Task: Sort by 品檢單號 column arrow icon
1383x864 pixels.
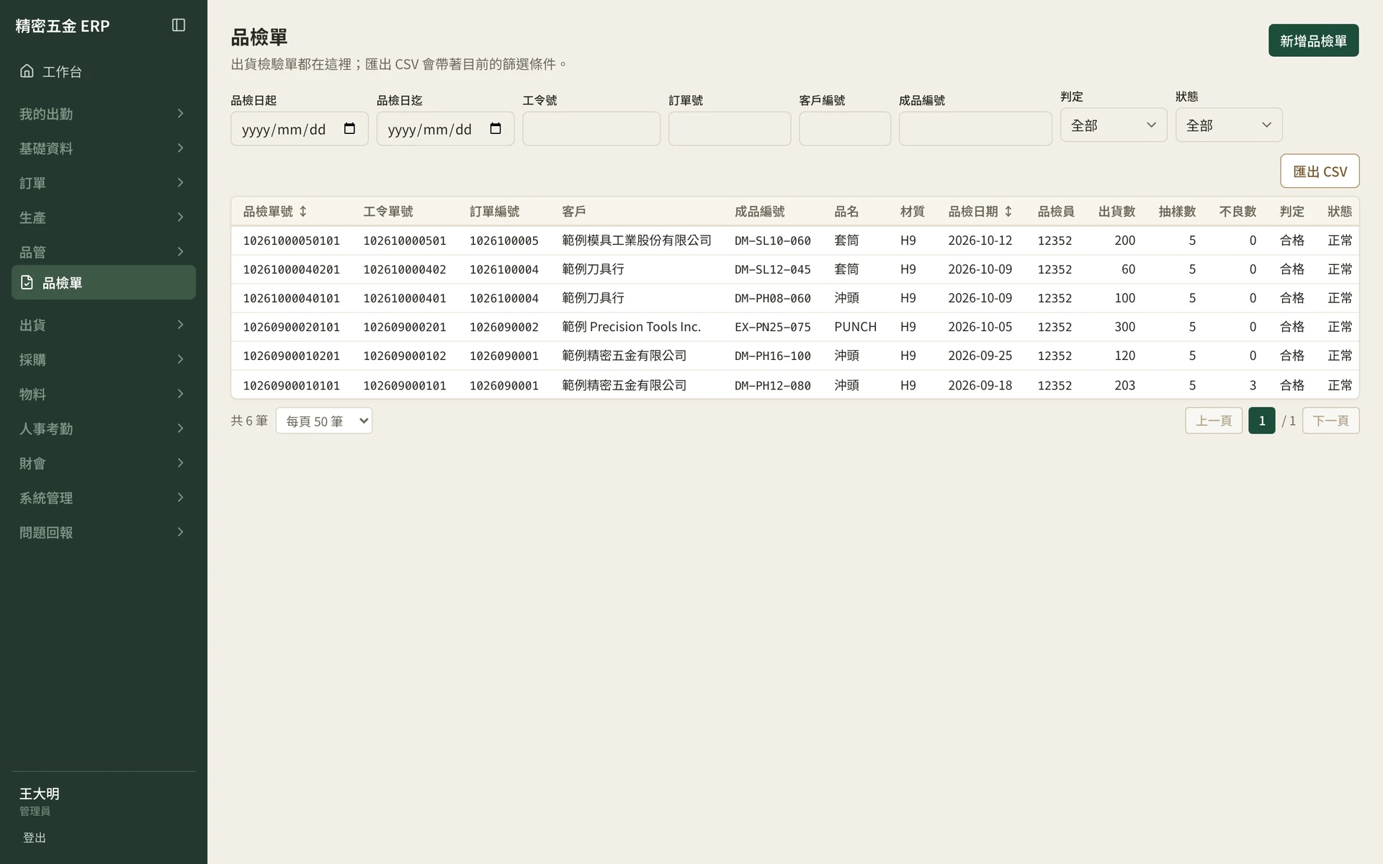Action: click(303, 212)
